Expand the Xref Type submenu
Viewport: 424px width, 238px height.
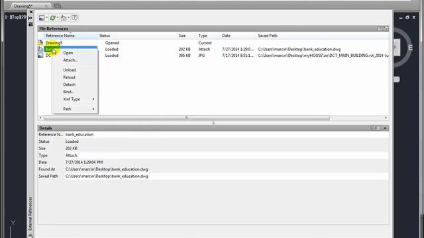(75, 99)
